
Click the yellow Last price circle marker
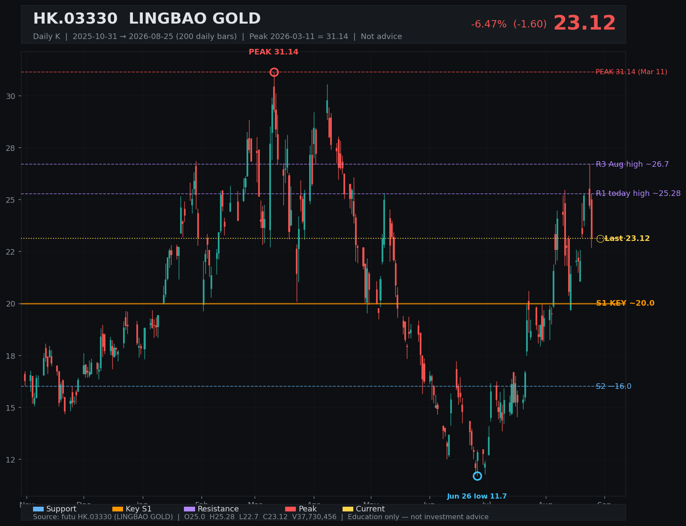pyautogui.click(x=600, y=239)
